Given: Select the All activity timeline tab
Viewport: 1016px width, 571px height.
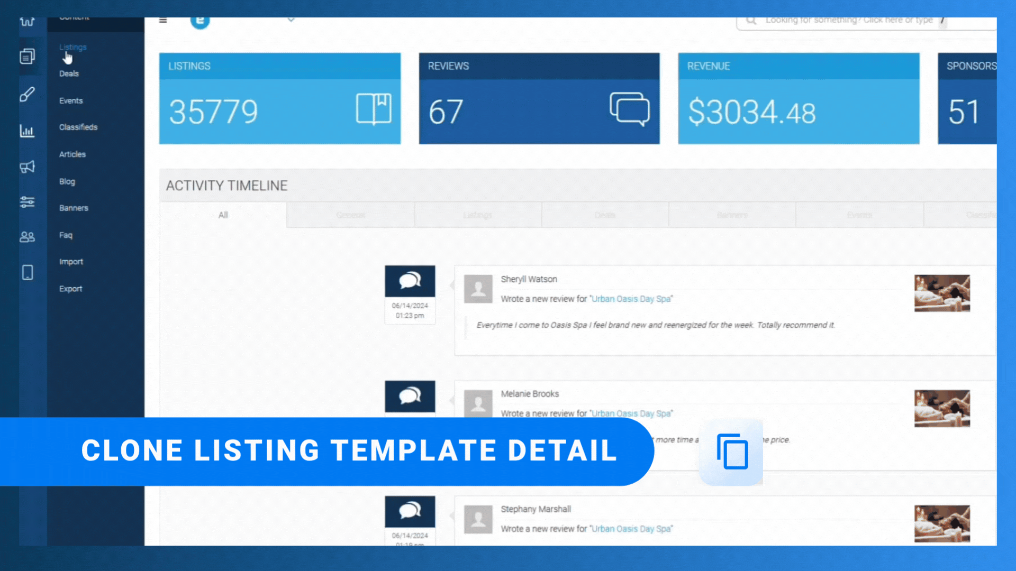Looking at the screenshot, I should point(223,215).
